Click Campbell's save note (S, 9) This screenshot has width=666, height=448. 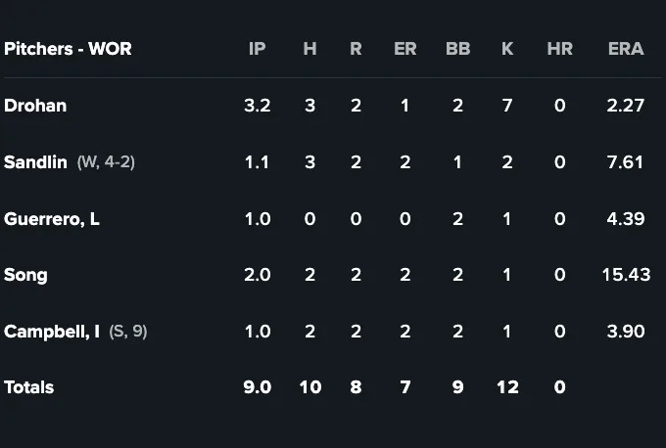coord(128,332)
